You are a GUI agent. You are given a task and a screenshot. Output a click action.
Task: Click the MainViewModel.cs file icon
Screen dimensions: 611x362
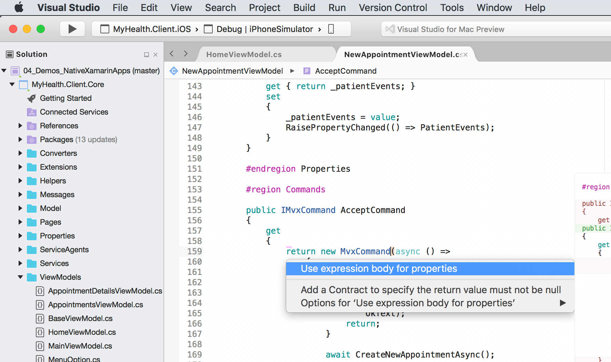pyautogui.click(x=40, y=346)
